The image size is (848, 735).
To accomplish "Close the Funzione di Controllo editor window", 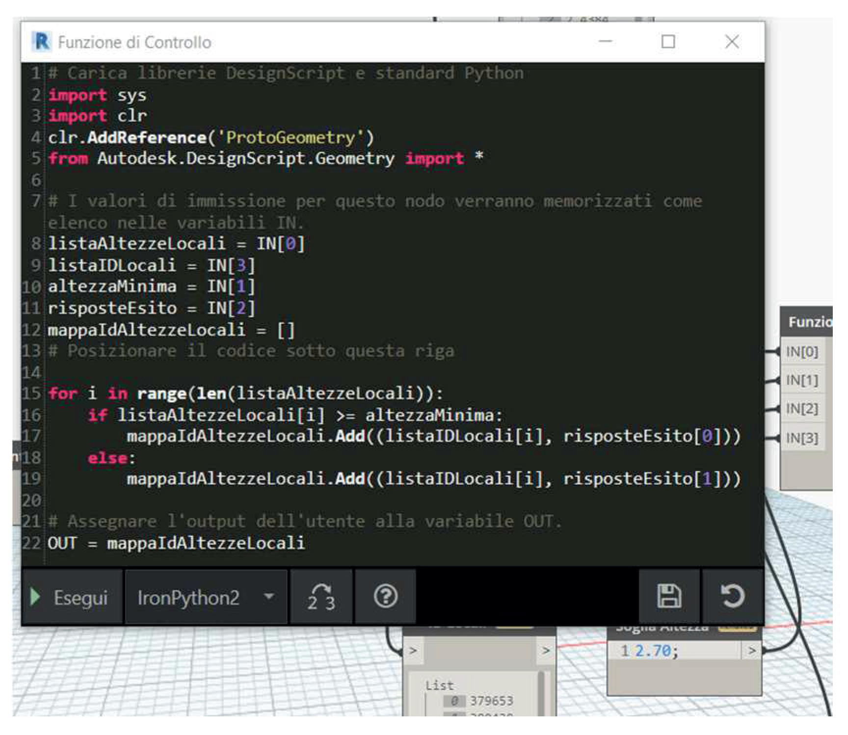I will [x=732, y=42].
